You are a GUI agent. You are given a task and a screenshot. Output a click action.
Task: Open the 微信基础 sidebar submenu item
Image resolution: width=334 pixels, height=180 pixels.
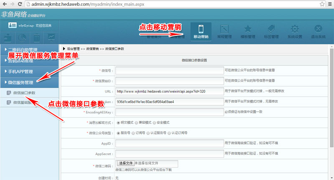coord(23,102)
